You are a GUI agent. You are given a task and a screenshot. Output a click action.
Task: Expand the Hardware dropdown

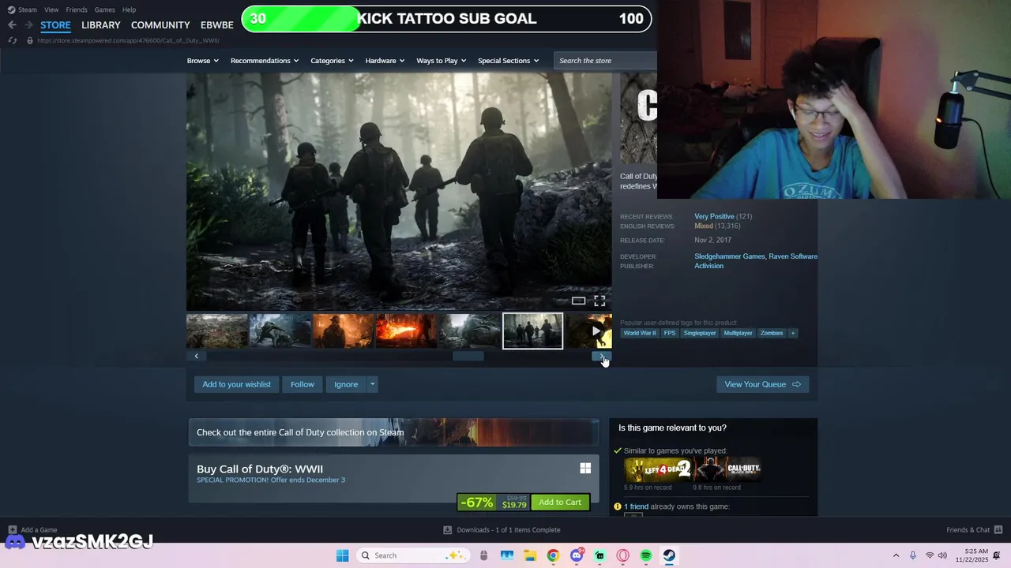click(385, 61)
